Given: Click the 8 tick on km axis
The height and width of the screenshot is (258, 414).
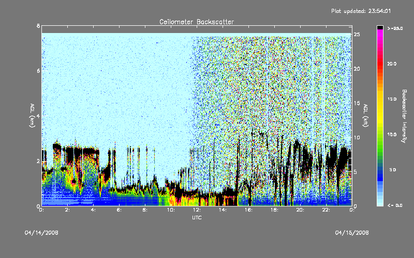Looking at the screenshot, I should click(38, 26).
